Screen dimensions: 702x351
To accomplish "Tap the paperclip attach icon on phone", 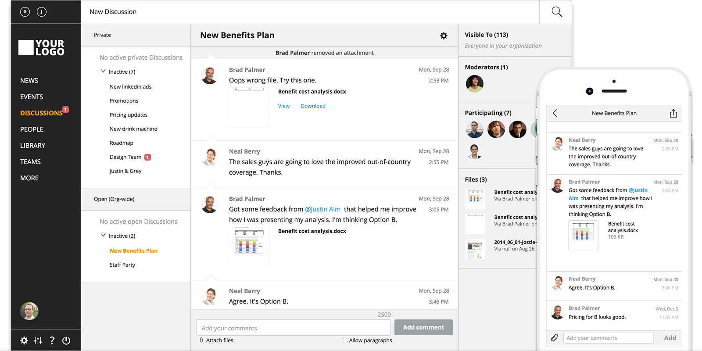I will (555, 338).
